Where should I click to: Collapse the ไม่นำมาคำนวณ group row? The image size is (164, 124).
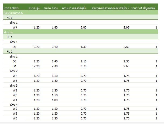pos(13,13)
